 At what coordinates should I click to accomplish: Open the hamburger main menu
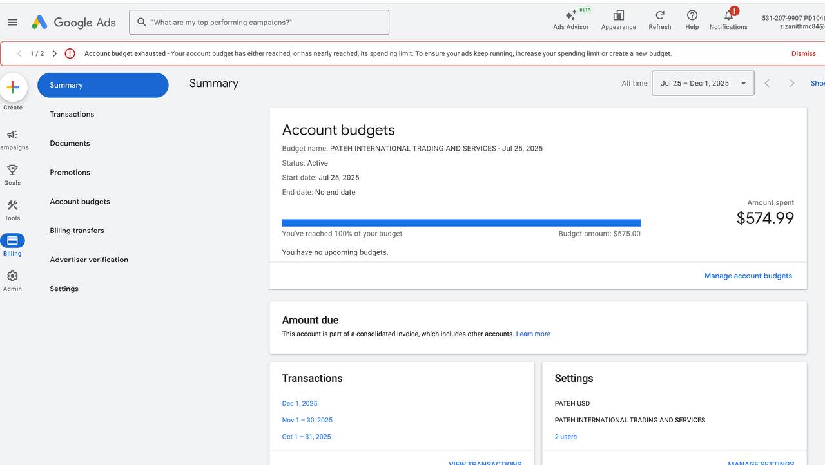point(12,23)
